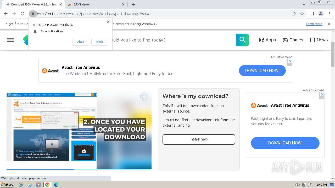Open the Apps section
This screenshot has height=188, width=335.
point(267,40)
